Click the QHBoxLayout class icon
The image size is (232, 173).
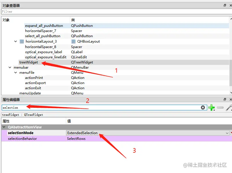[x=73, y=41]
